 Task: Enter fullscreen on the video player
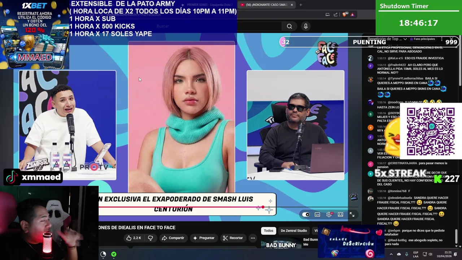tap(352, 214)
